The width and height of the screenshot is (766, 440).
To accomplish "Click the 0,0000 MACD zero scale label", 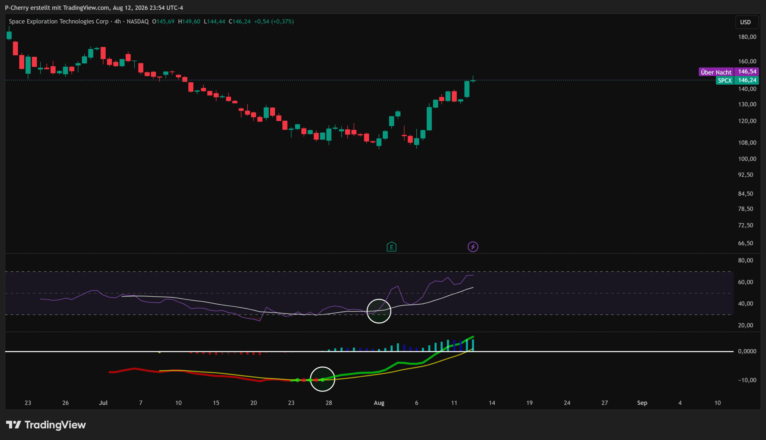I will (x=747, y=351).
